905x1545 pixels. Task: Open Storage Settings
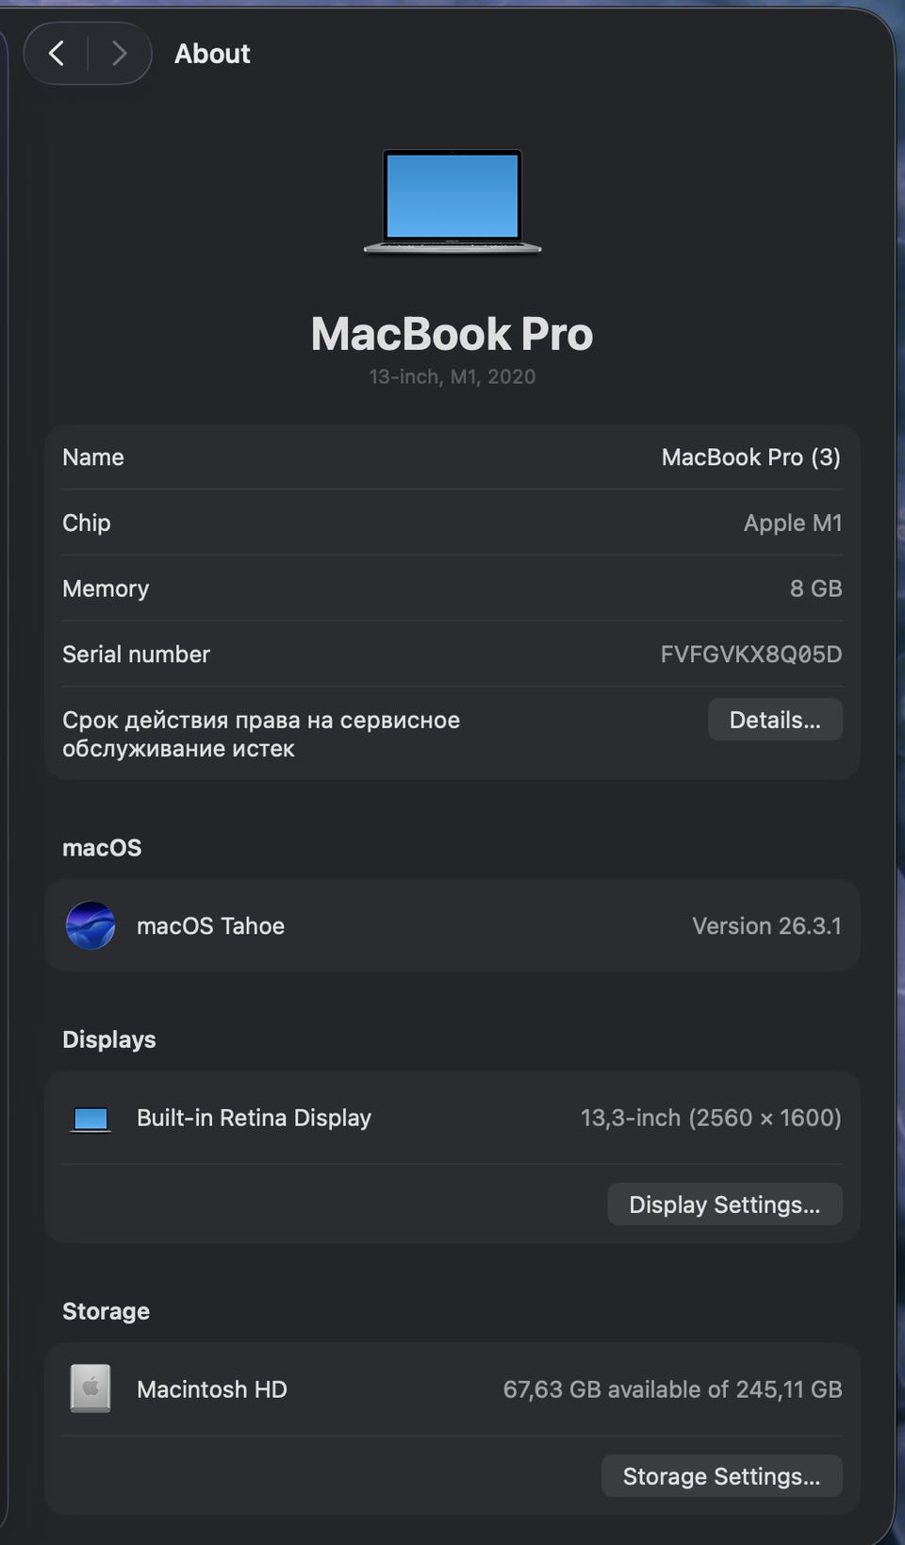point(721,1476)
